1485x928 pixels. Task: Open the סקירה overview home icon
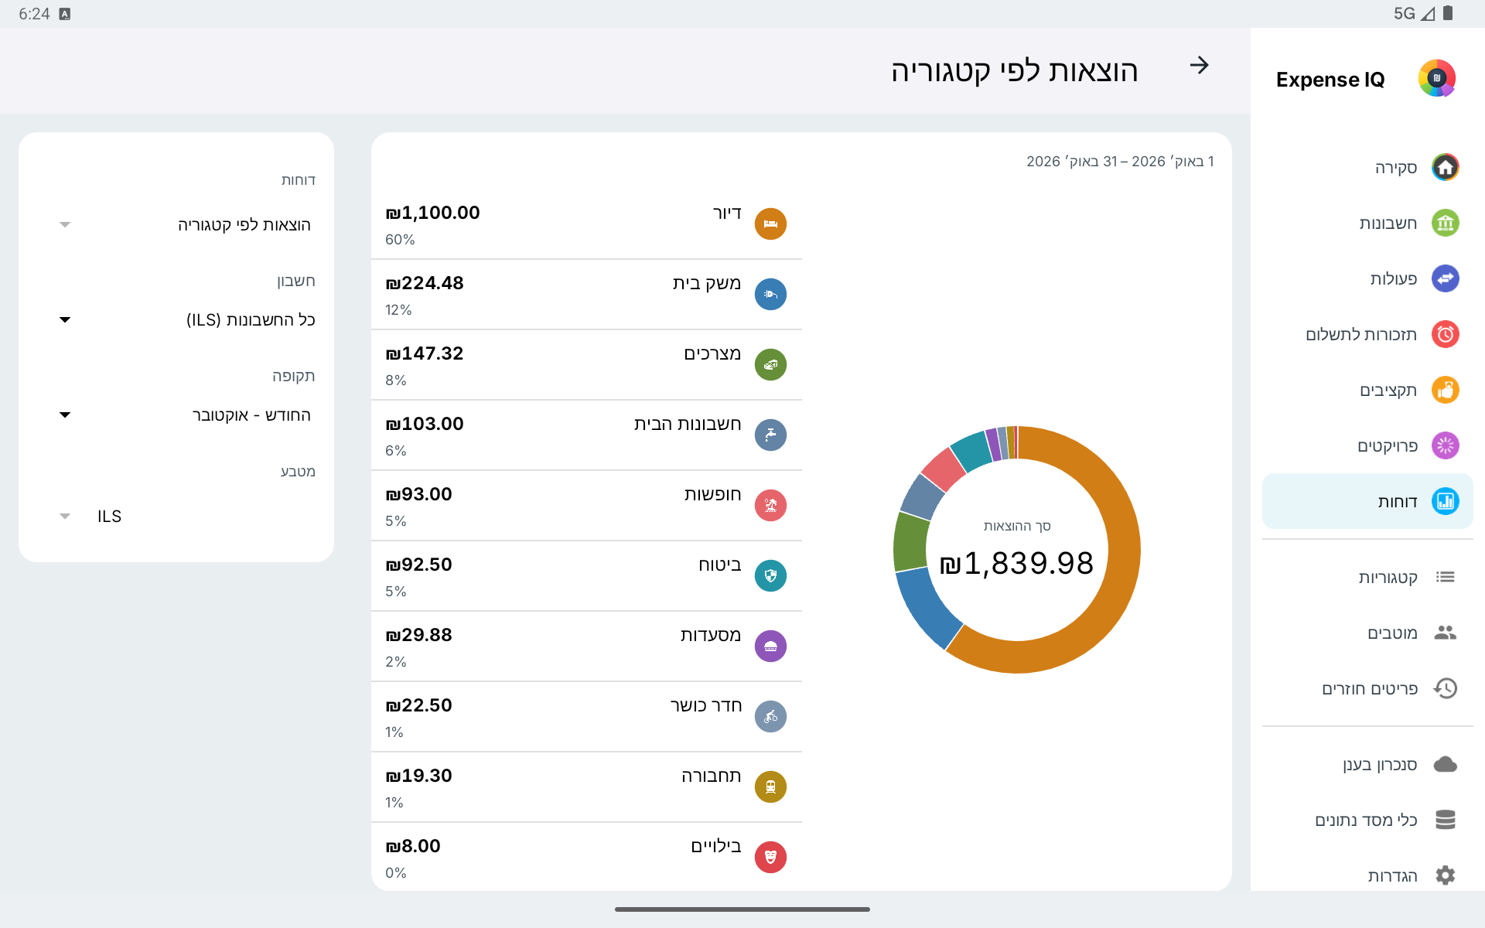(x=1445, y=167)
